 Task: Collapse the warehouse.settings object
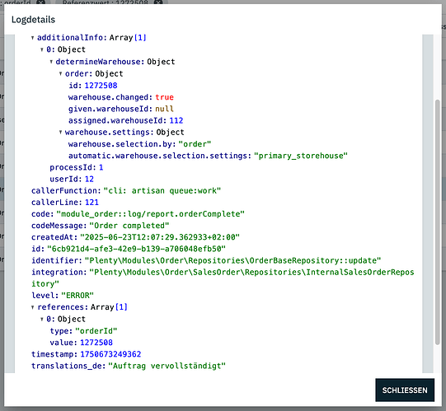[60, 132]
